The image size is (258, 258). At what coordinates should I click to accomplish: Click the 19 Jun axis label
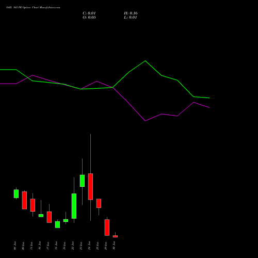64,246
